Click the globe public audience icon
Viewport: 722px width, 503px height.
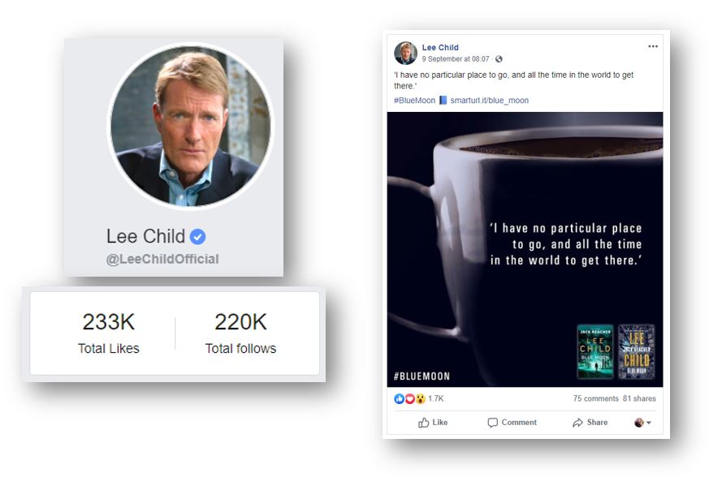point(499,59)
